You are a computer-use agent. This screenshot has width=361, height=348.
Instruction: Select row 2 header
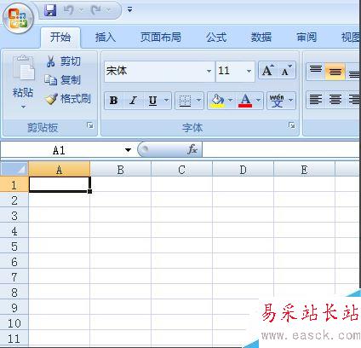[x=14, y=200]
